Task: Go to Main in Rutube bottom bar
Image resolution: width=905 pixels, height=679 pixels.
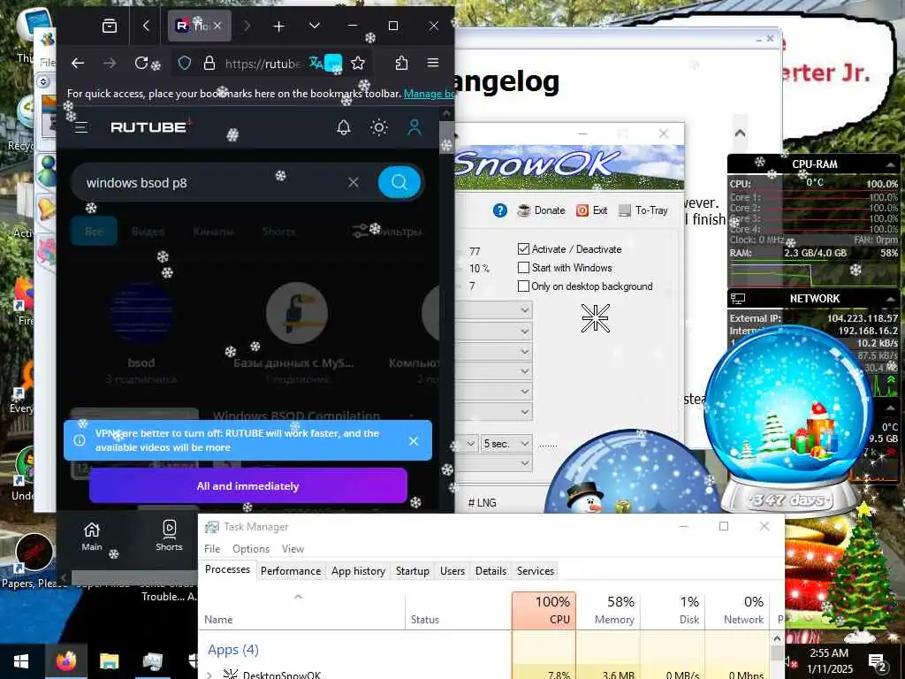Action: click(92, 537)
